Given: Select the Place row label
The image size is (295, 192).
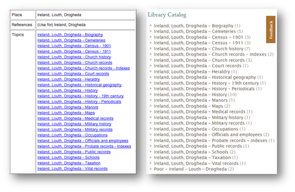Looking at the screenshot, I should [17, 15].
